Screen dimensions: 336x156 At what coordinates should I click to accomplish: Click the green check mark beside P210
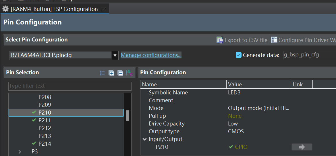click(34, 112)
